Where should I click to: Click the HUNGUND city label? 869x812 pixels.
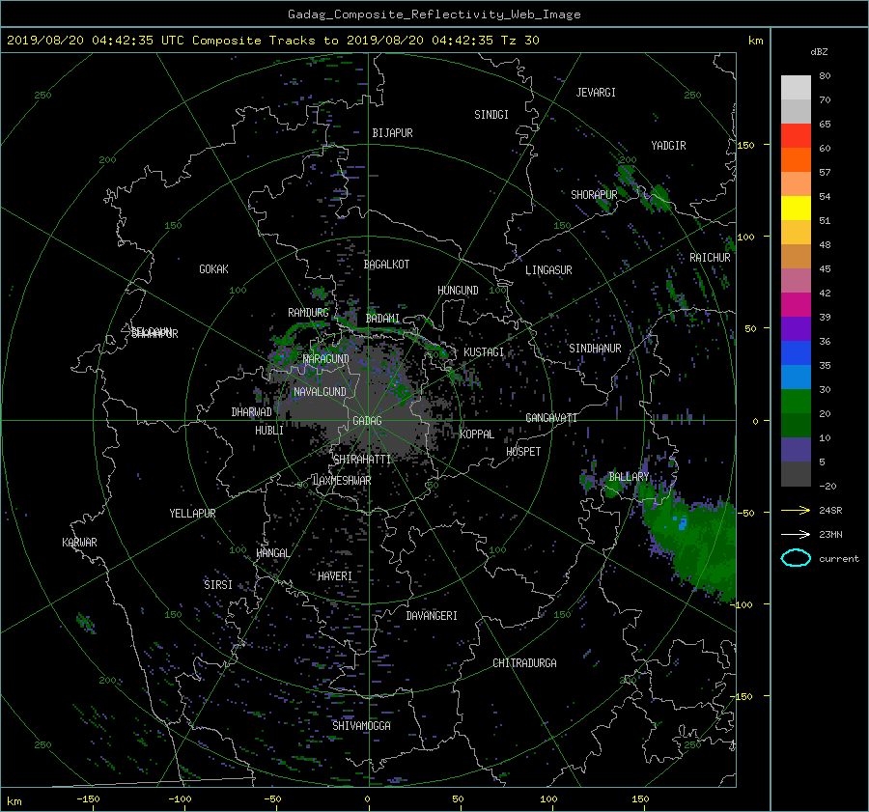pos(458,291)
